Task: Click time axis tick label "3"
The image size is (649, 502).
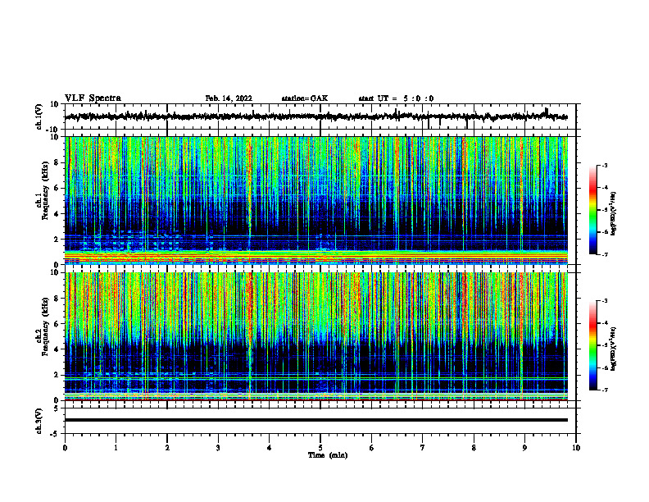Action: click(218, 448)
